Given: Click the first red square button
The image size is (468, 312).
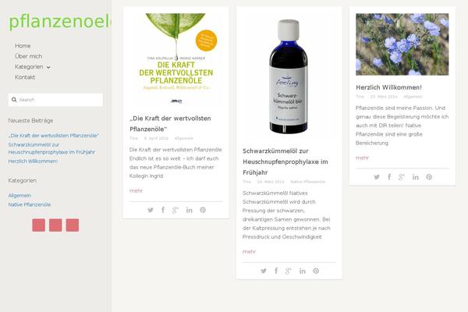Looking at the screenshot, I should [39, 225].
